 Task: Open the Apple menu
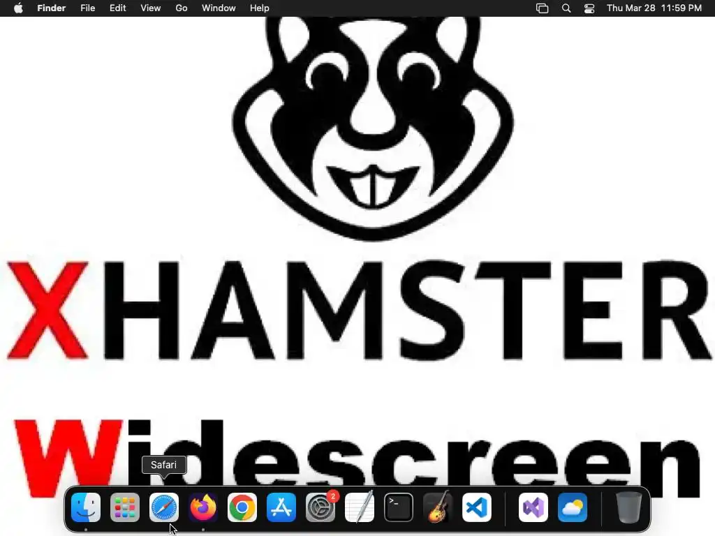(x=18, y=8)
